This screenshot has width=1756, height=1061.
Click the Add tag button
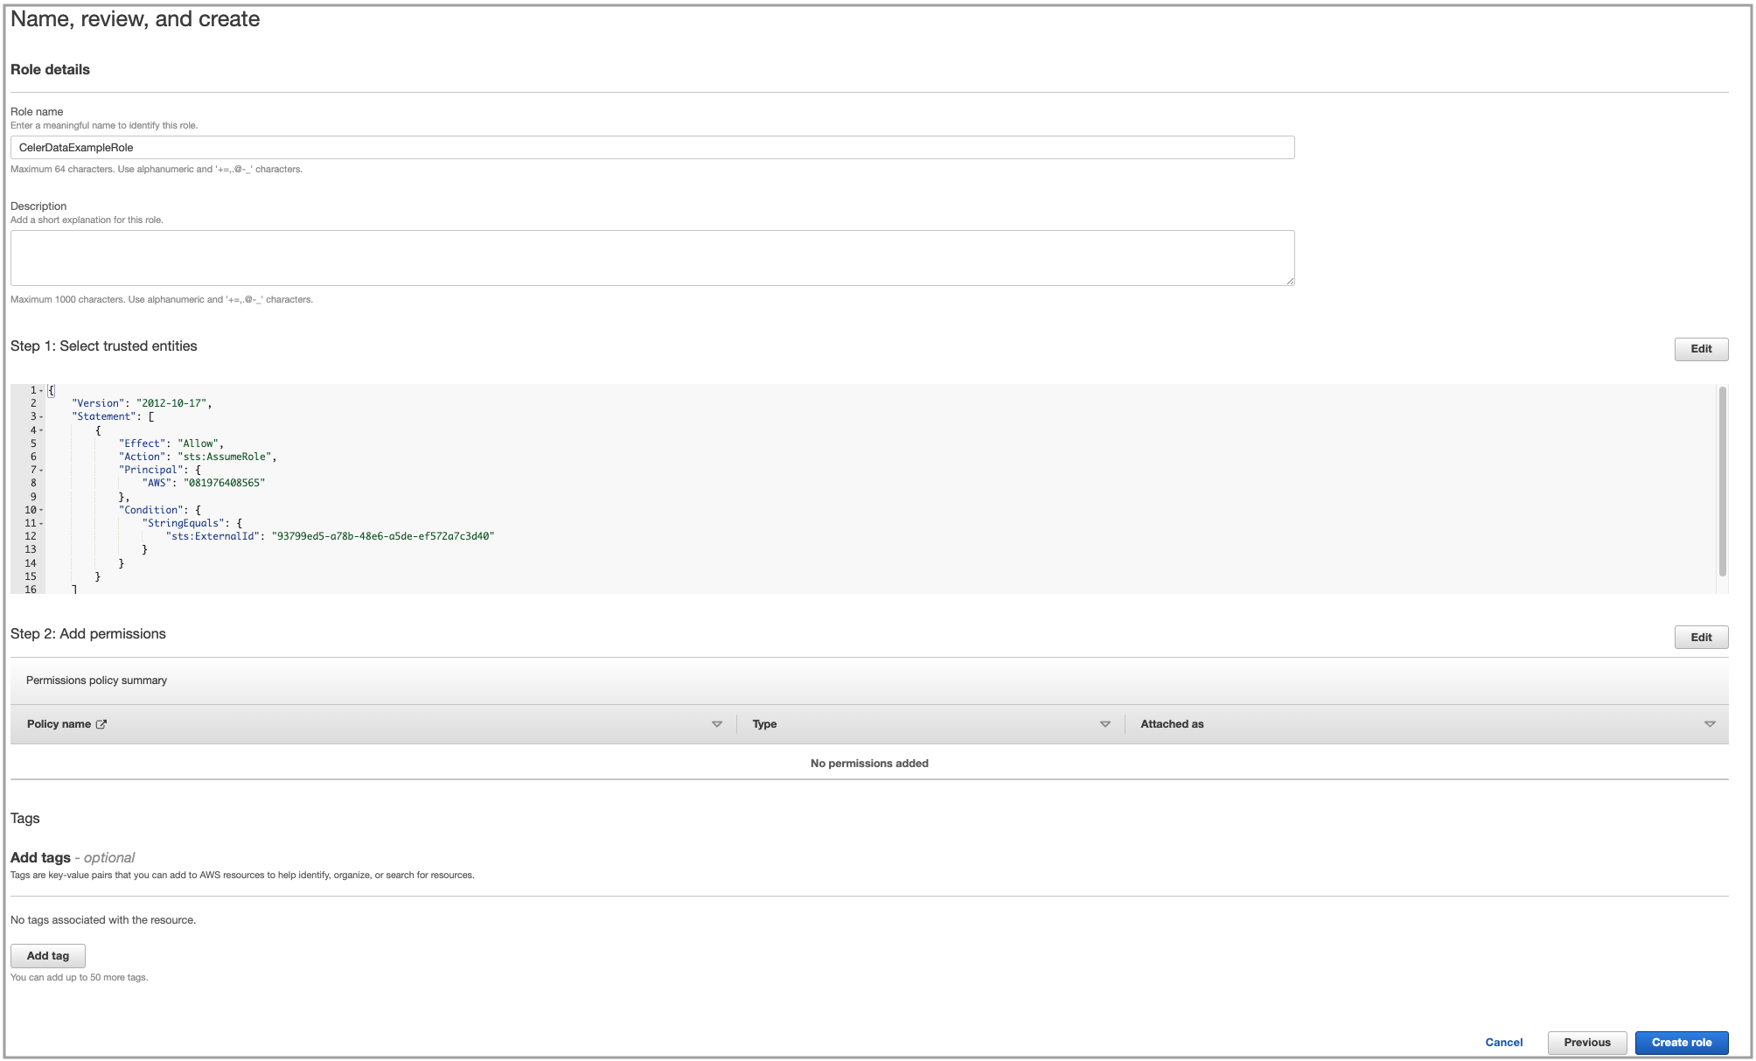pos(48,956)
